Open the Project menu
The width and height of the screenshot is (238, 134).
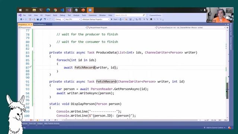coord(48,15)
